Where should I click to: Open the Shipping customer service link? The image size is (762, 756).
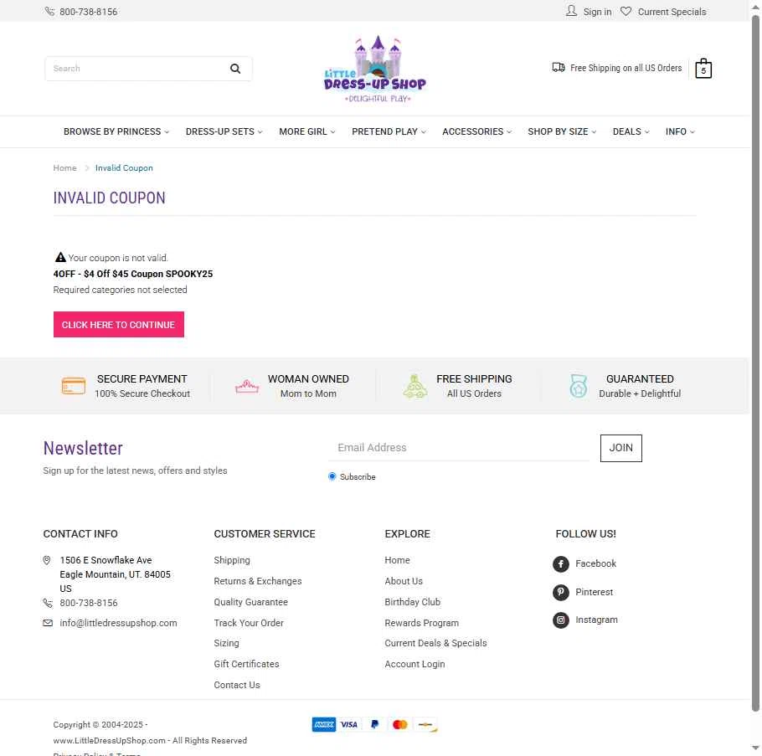point(232,560)
